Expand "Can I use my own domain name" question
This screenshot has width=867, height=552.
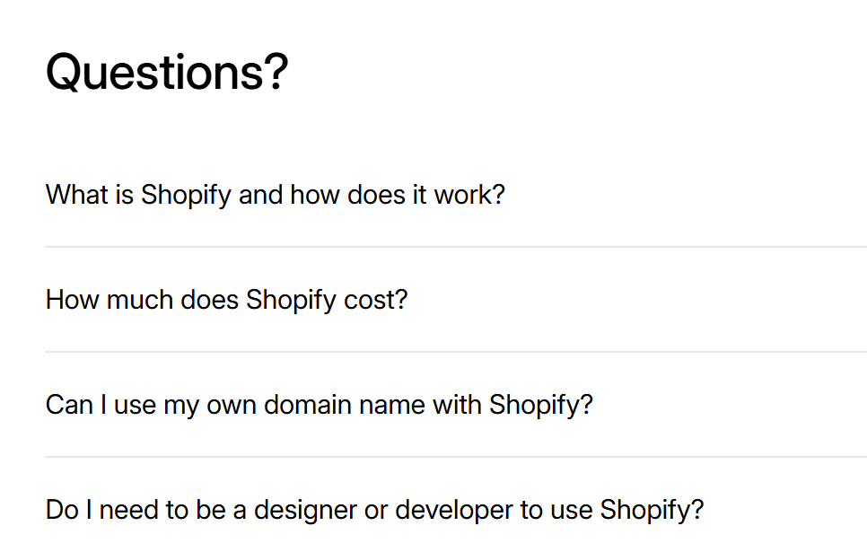click(320, 404)
